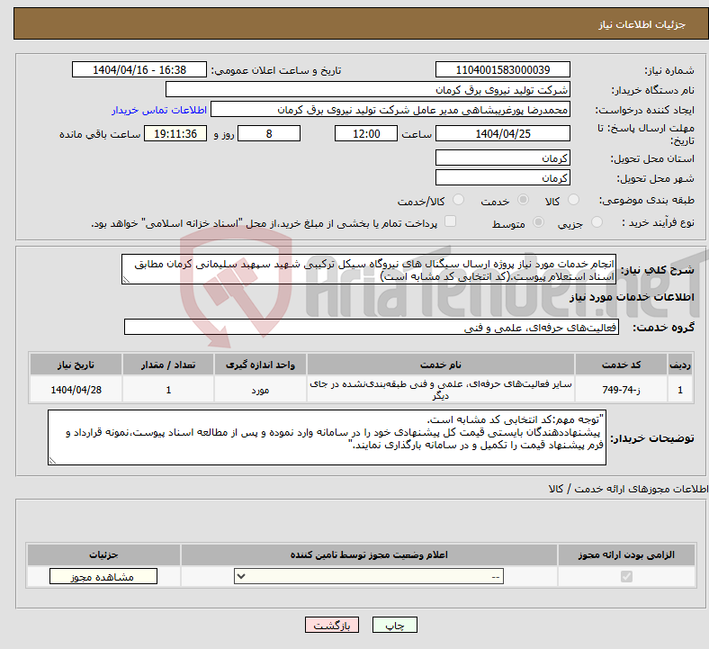Click the resize grip of the توضیحات خریدار textarea
709x649 pixels.
click(52, 460)
